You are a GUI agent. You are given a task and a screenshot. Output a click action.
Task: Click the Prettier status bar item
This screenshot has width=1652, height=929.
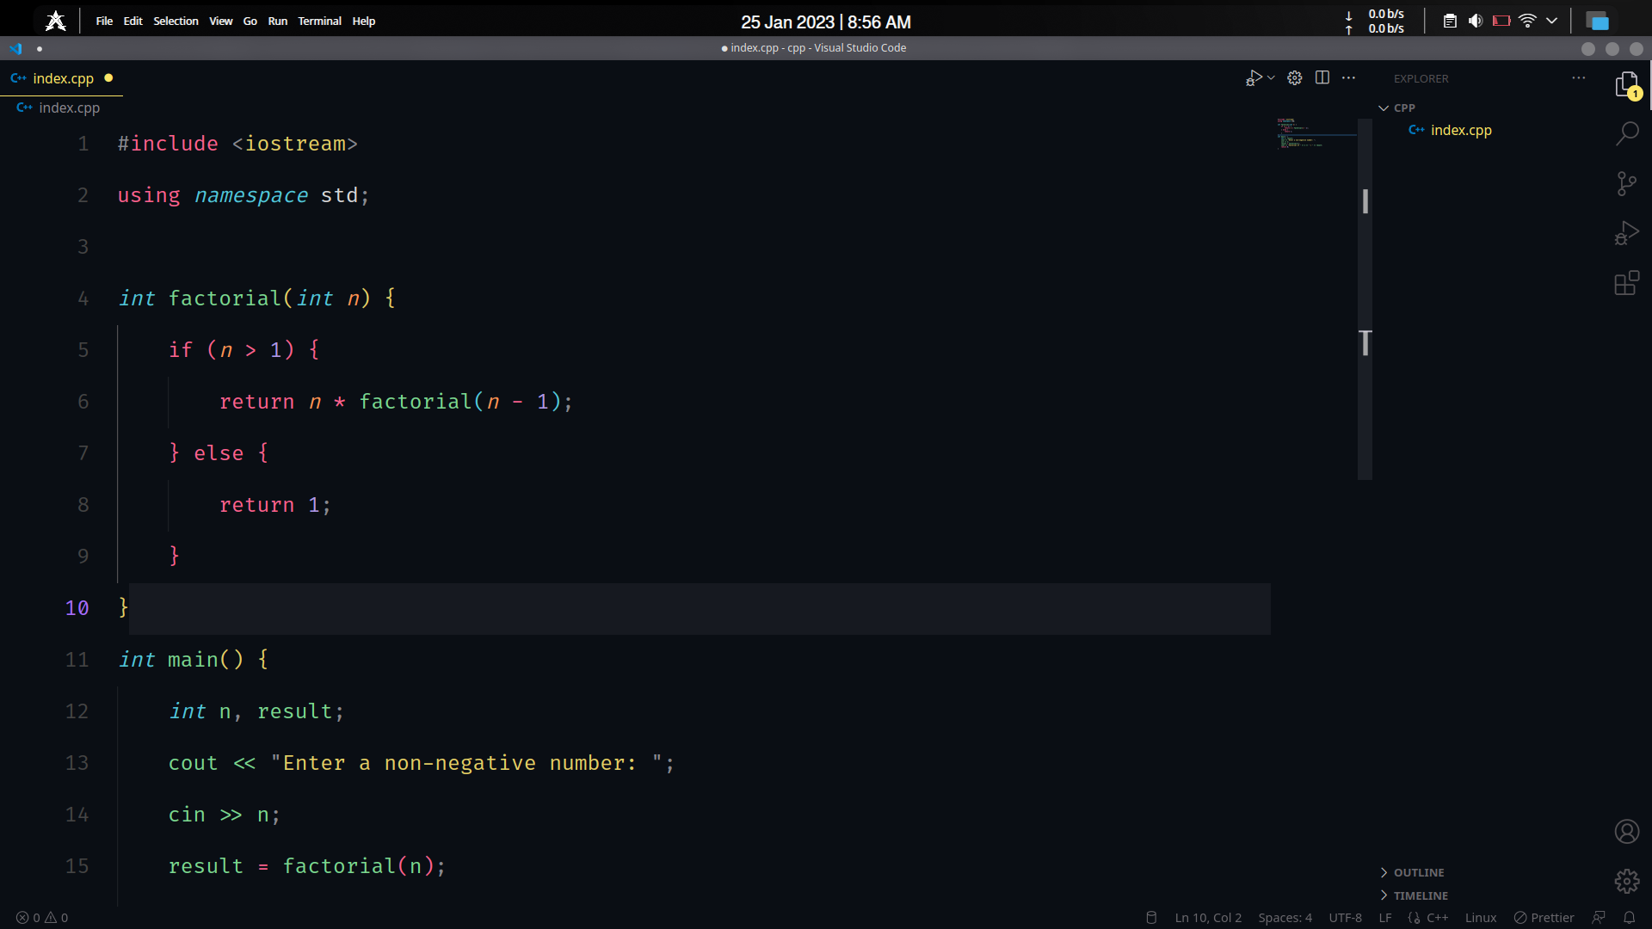click(1544, 918)
